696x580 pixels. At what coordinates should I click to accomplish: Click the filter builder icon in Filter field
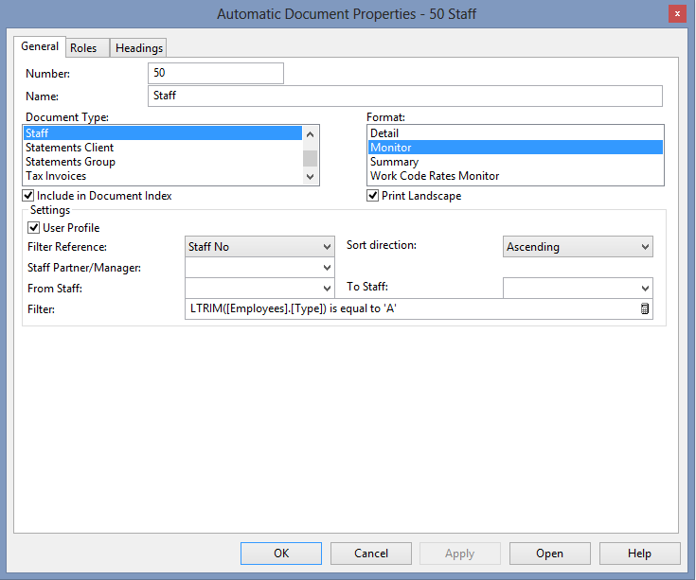[645, 308]
